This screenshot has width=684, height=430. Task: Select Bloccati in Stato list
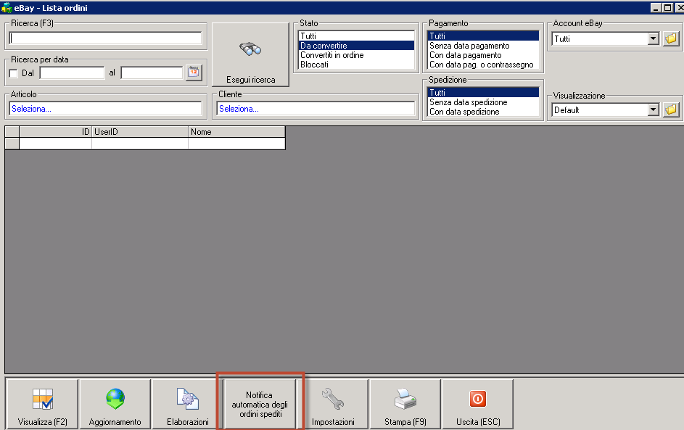point(356,65)
